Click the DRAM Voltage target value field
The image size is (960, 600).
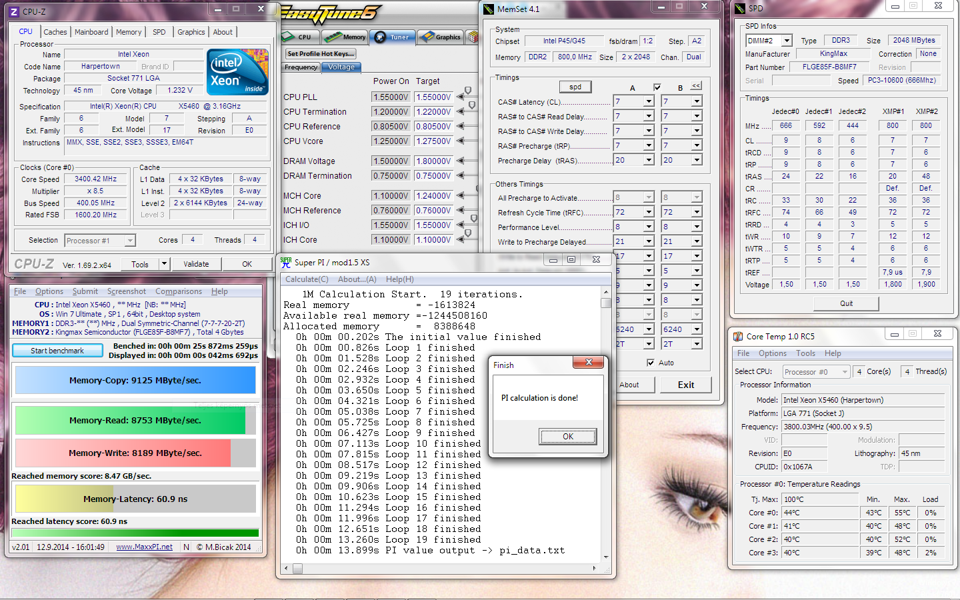click(x=433, y=161)
